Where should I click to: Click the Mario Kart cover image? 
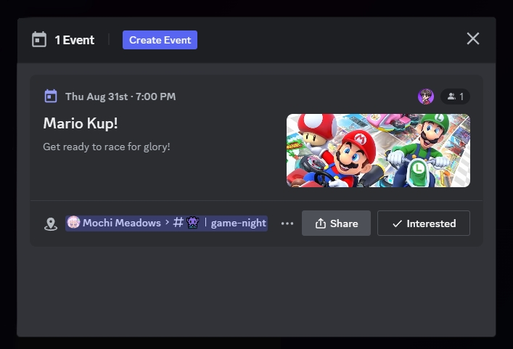pyautogui.click(x=378, y=150)
